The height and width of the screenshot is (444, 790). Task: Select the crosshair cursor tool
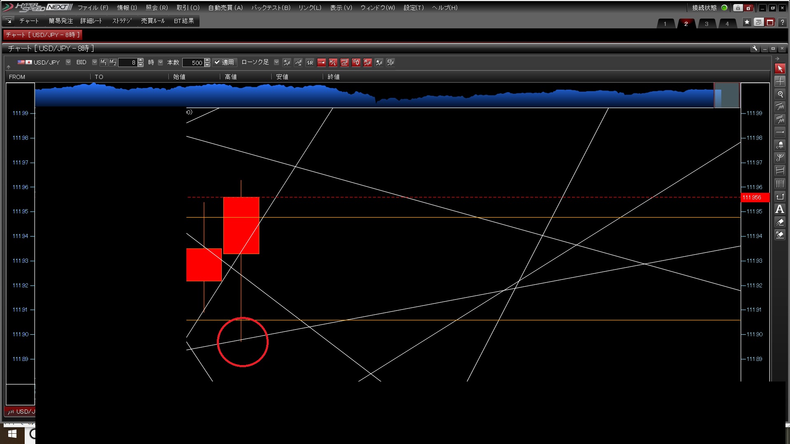pos(780,81)
